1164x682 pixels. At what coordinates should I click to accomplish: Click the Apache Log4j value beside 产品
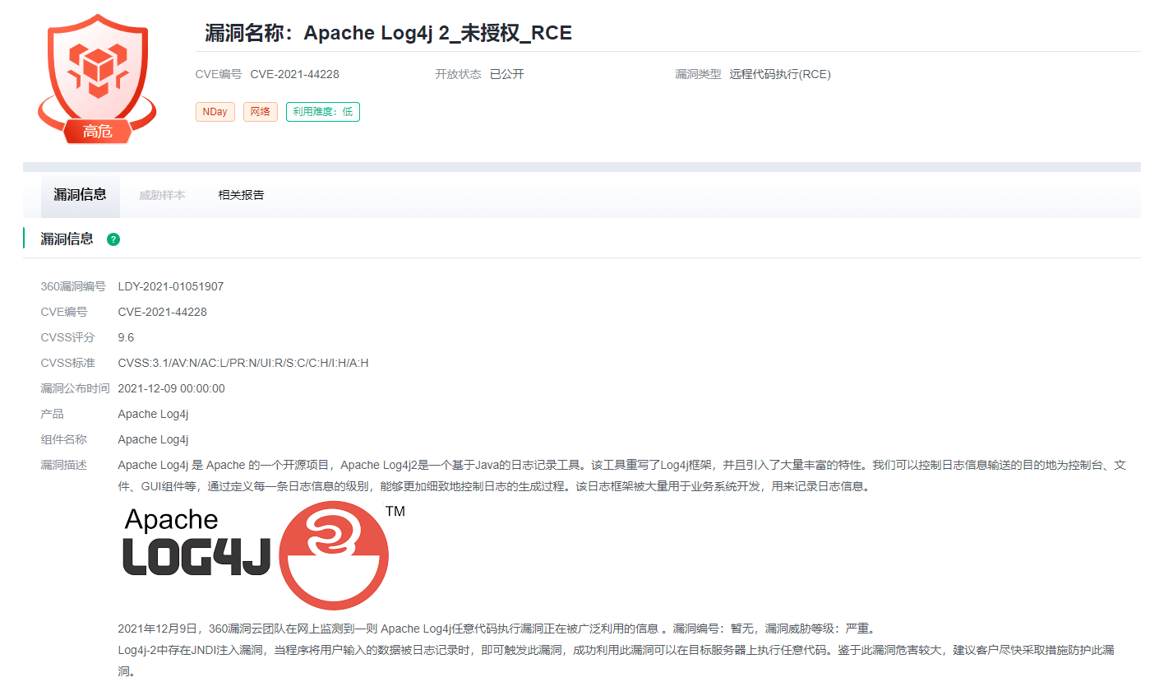pos(153,414)
